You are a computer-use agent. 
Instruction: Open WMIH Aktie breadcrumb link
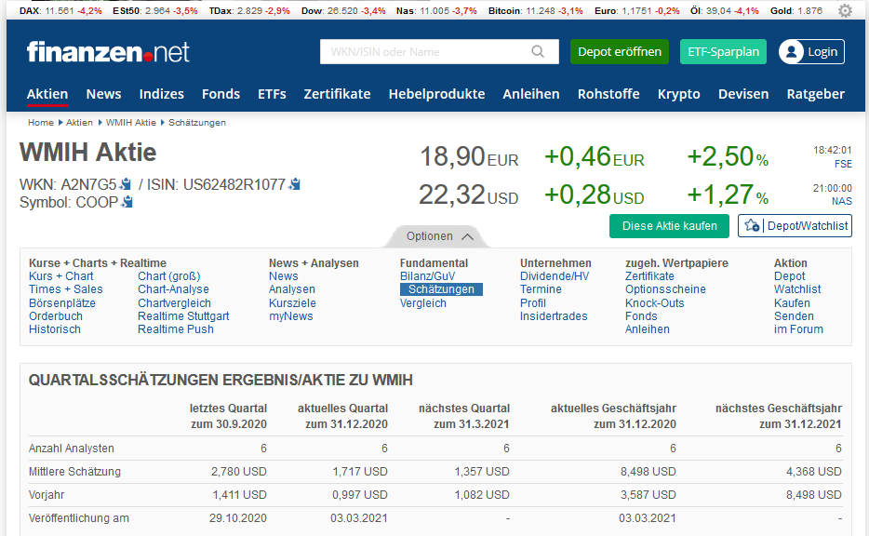pyautogui.click(x=131, y=123)
